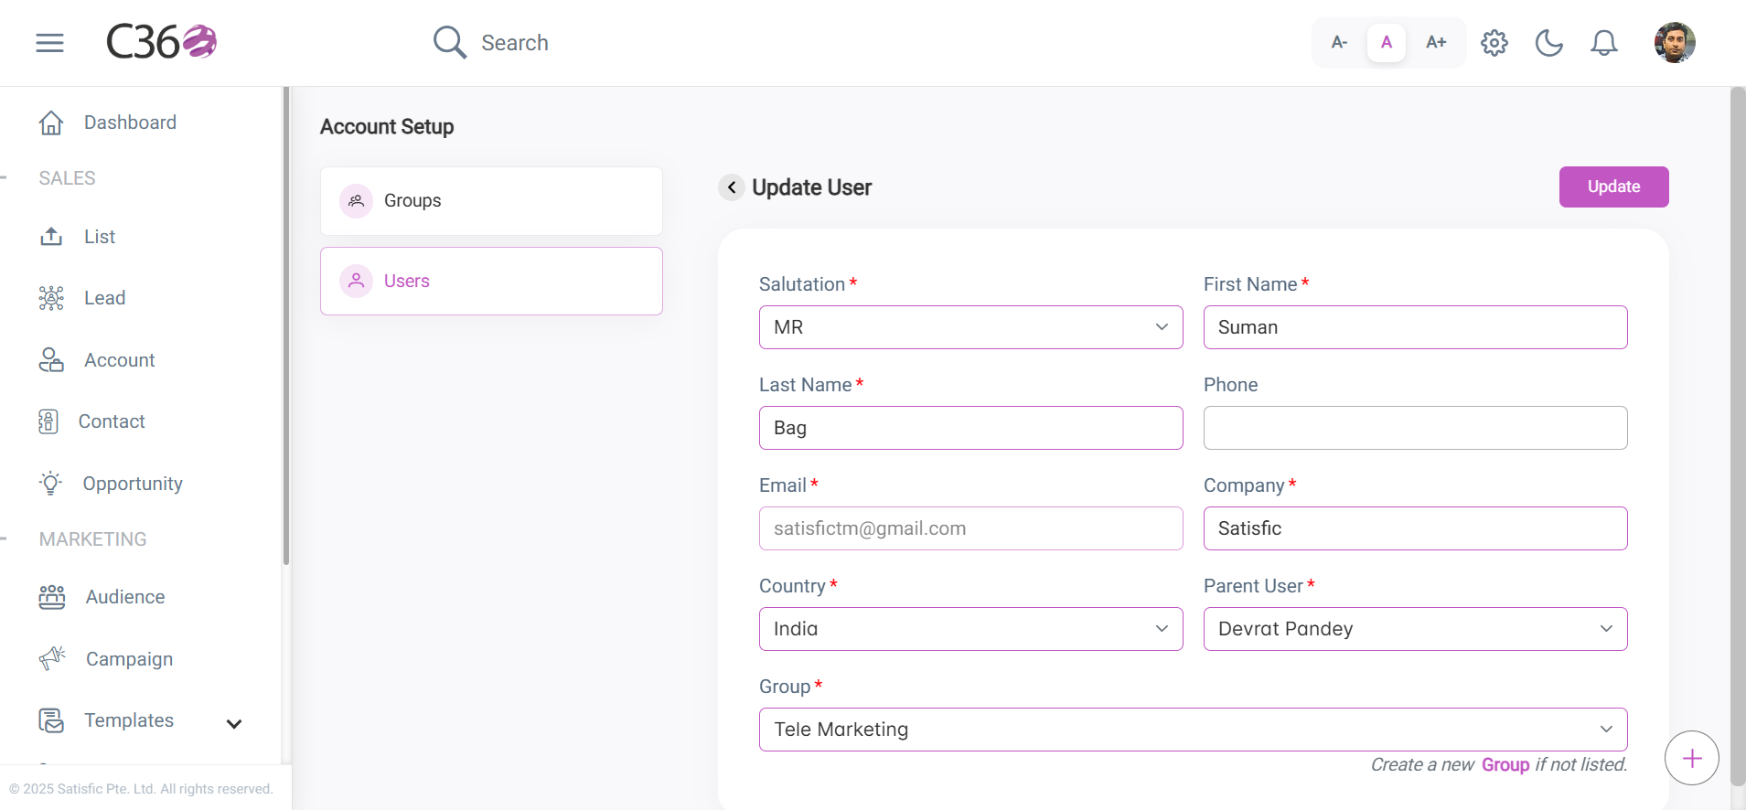Go back using the arrow beside Update User
This screenshot has height=810, width=1746.
[732, 187]
